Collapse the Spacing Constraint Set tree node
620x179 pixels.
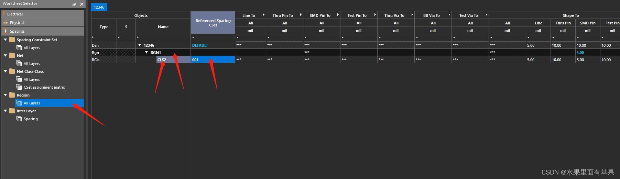tap(6, 40)
